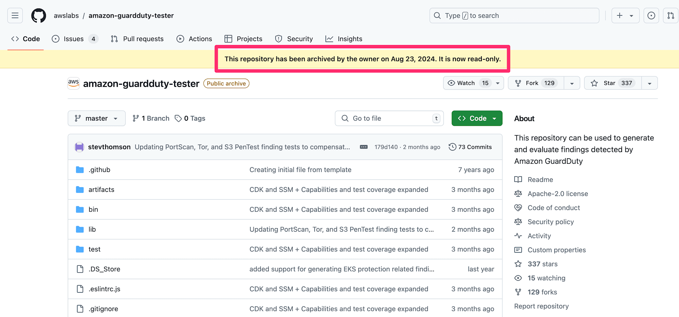Open the test folder icon
The width and height of the screenshot is (679, 317).
pyautogui.click(x=80, y=249)
